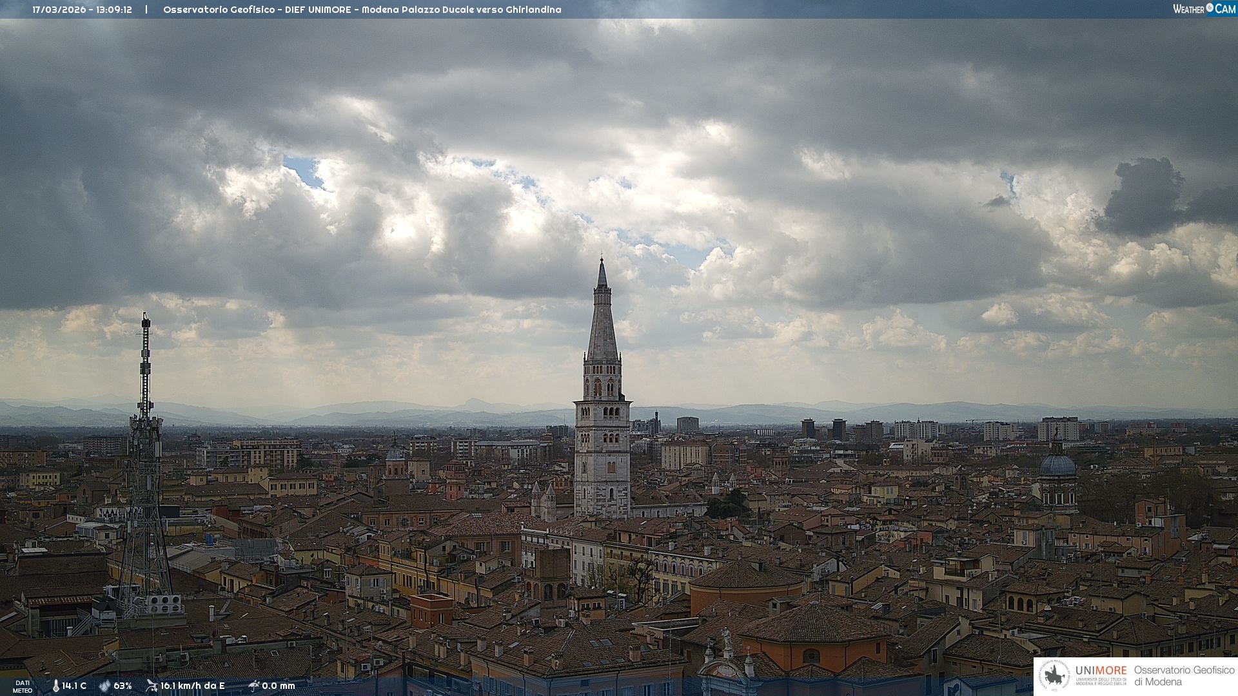Click the round orange-roofed building
The height and width of the screenshot is (696, 1238).
[747, 582]
